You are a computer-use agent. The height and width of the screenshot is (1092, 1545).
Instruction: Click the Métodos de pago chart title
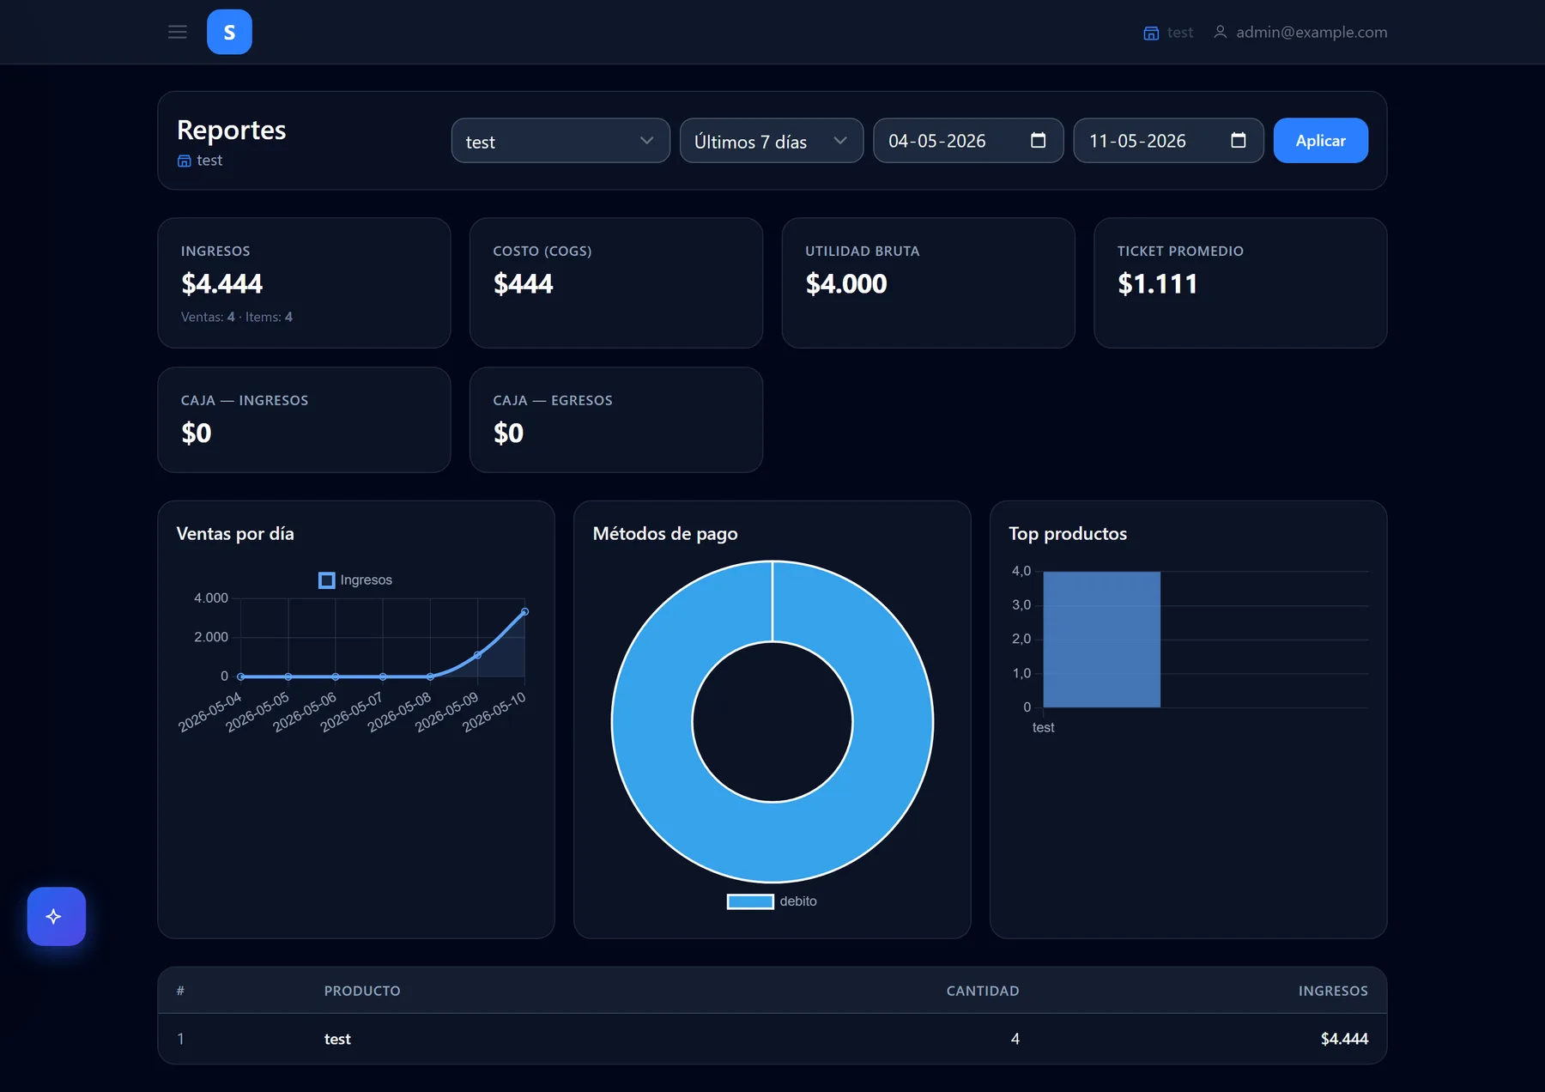click(x=665, y=533)
